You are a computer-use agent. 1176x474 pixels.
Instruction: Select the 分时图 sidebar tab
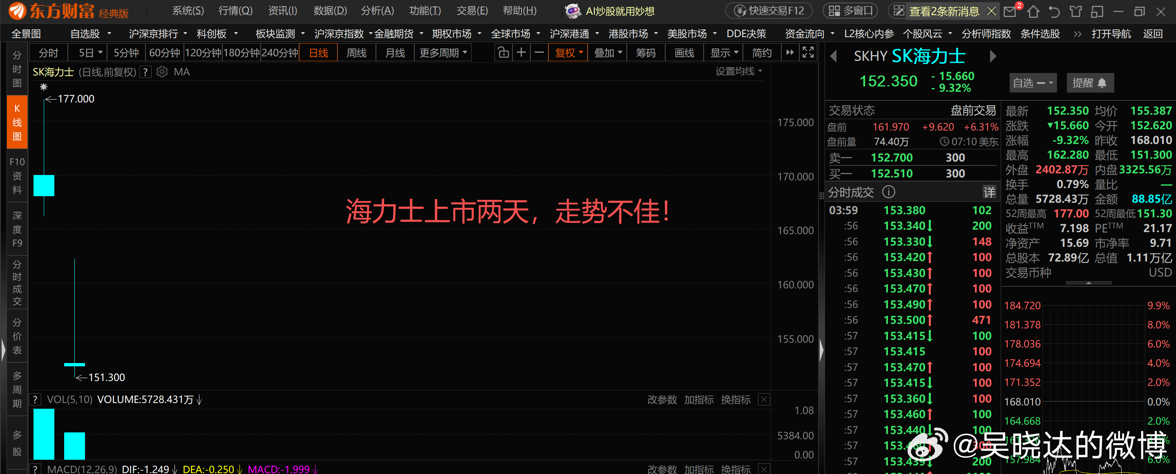[17, 69]
